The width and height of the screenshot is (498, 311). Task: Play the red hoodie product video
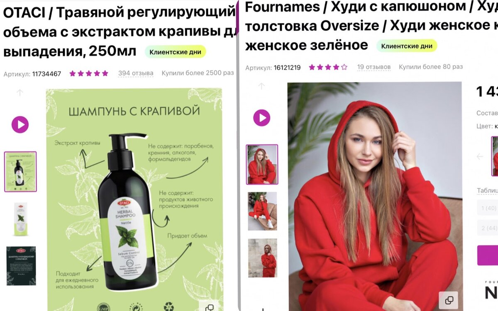pyautogui.click(x=262, y=118)
